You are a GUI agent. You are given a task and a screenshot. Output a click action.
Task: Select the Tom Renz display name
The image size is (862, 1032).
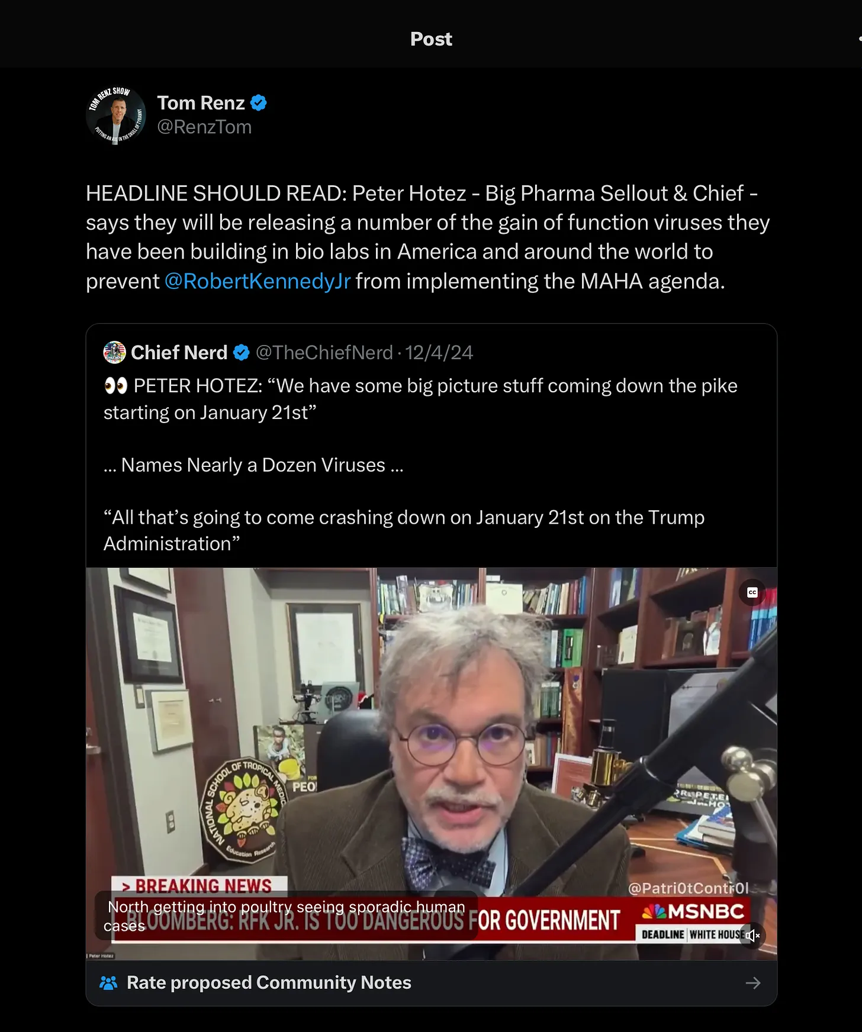pyautogui.click(x=201, y=103)
